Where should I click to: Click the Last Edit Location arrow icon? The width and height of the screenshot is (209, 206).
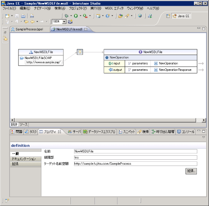point(26,22)
